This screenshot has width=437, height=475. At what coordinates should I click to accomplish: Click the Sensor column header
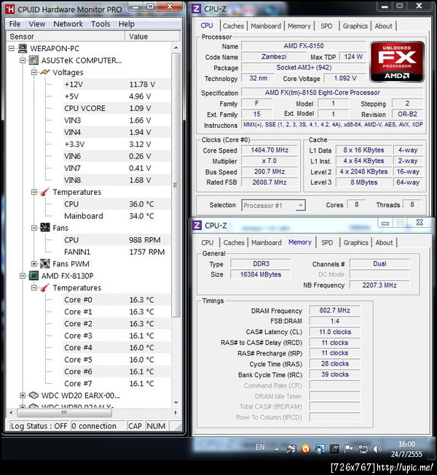[x=66, y=36]
